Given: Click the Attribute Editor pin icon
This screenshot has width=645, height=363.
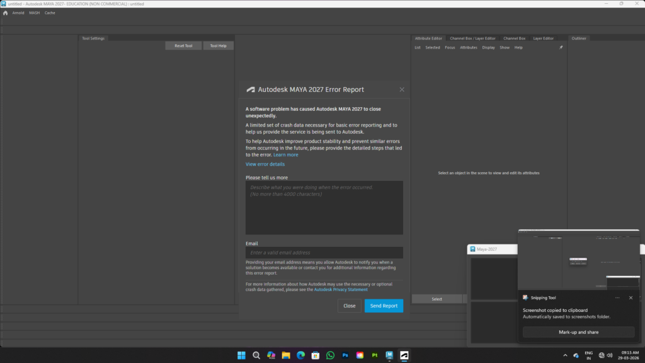Looking at the screenshot, I should tap(561, 47).
